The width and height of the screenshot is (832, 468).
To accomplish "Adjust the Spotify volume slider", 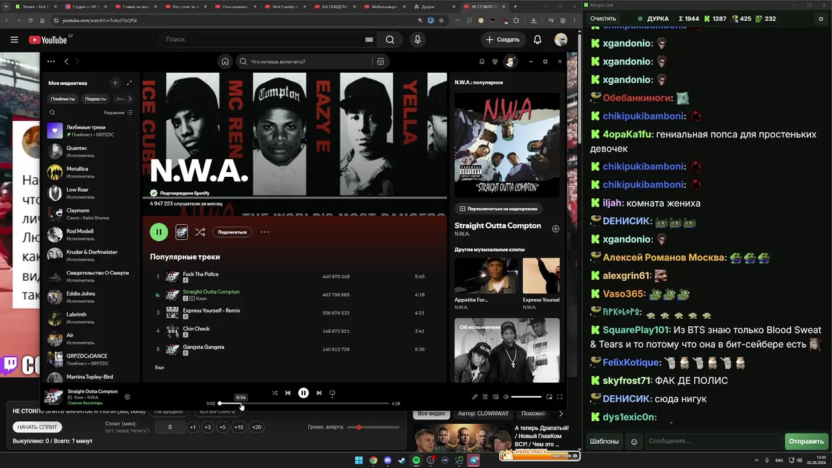I will click(x=526, y=396).
